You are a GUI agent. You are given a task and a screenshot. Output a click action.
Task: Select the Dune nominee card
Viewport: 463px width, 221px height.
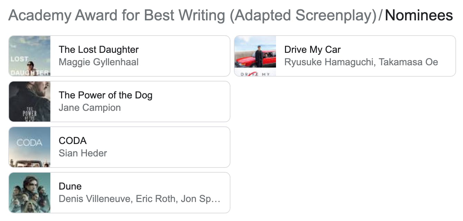(119, 193)
